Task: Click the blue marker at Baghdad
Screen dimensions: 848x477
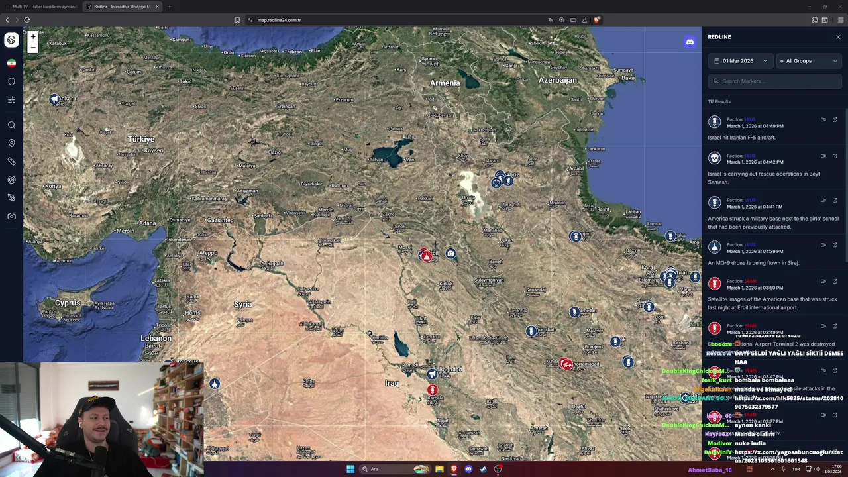Action: (x=432, y=374)
